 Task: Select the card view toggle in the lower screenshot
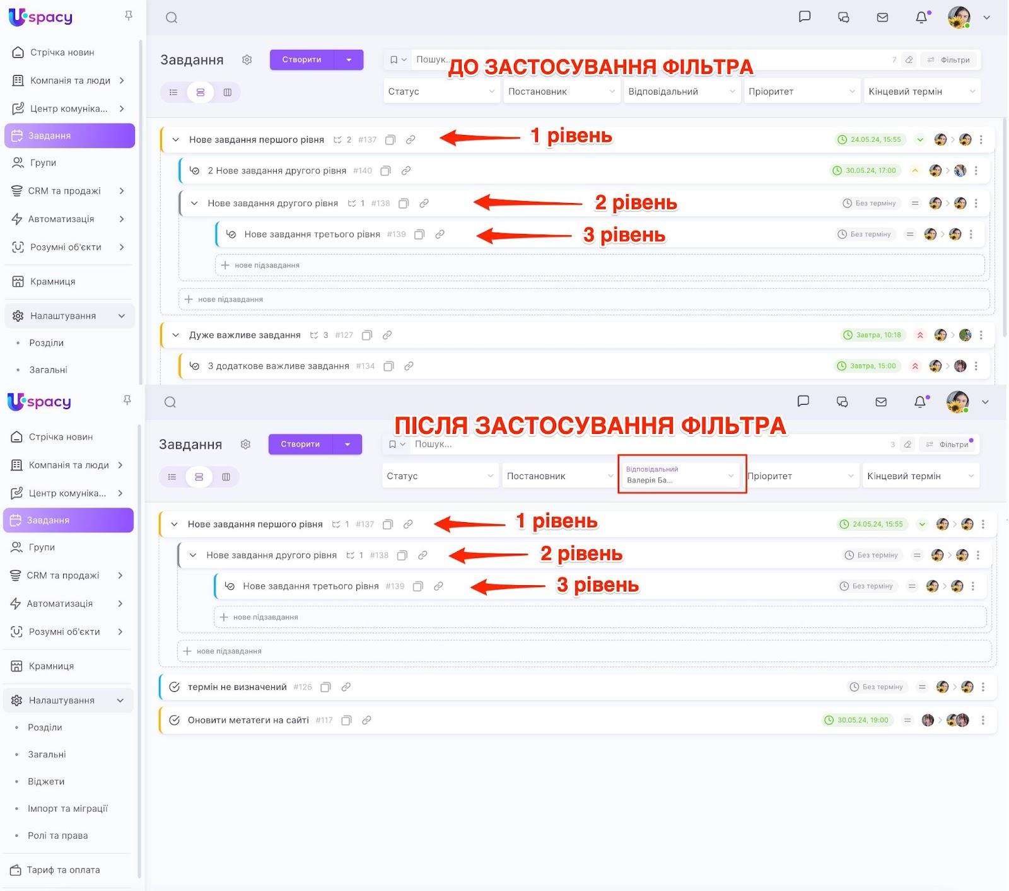[199, 477]
